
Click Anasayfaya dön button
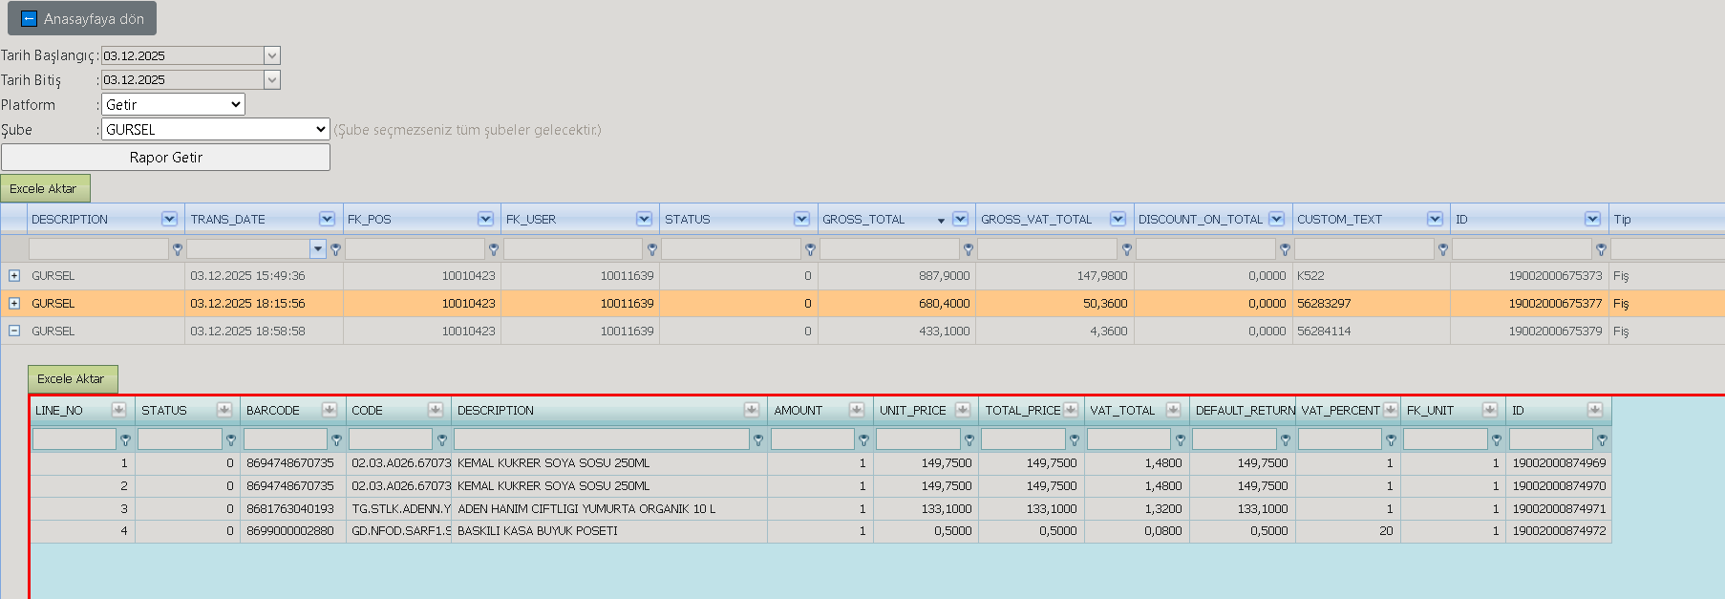click(82, 18)
